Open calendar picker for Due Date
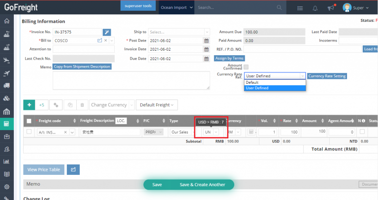378x200 pixels. pyautogui.click(x=206, y=58)
